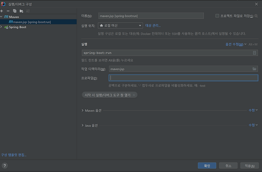Expand the command line field editor icon
Image resolution: width=262 pixels, height=172 pixels.
pyautogui.click(x=254, y=53)
